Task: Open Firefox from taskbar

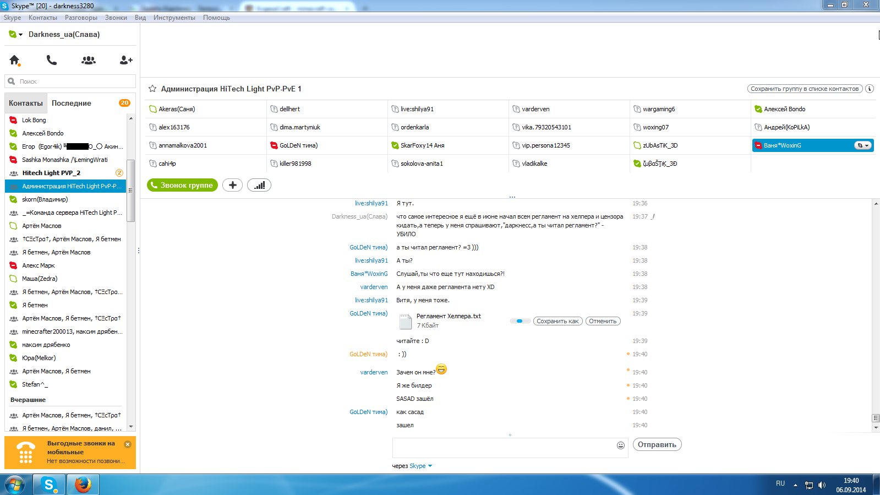Action: (83, 485)
